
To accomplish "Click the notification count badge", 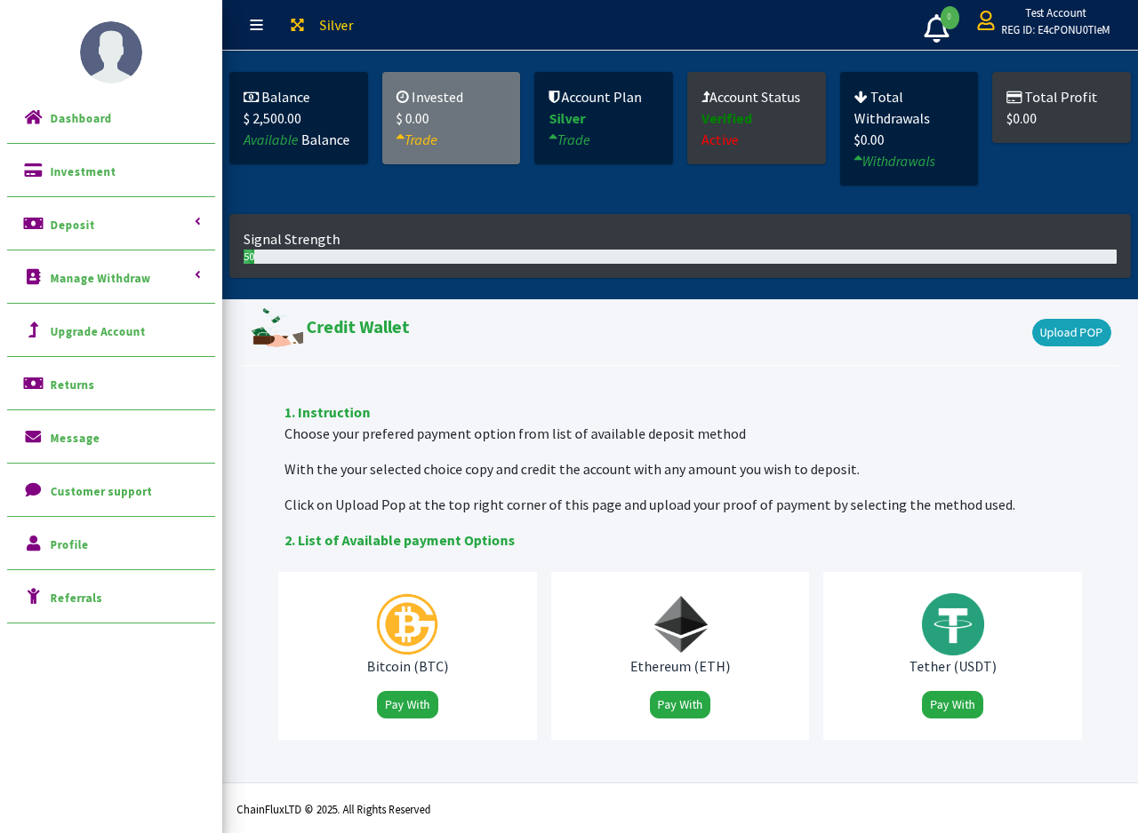I will tap(950, 17).
